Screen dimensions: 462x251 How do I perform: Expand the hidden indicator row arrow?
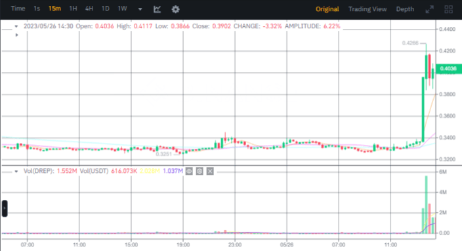coord(17,35)
